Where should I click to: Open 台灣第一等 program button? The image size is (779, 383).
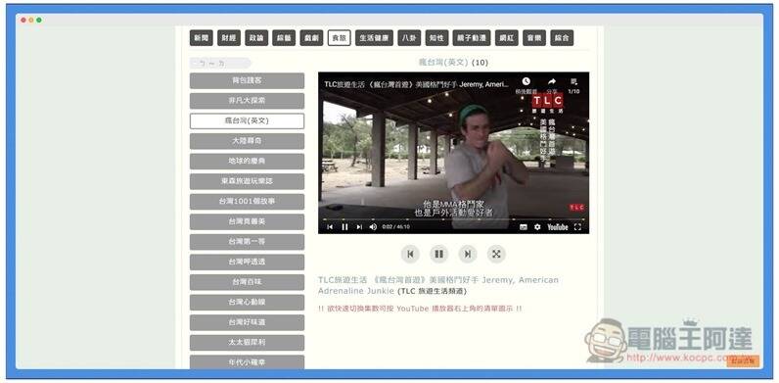(x=247, y=242)
